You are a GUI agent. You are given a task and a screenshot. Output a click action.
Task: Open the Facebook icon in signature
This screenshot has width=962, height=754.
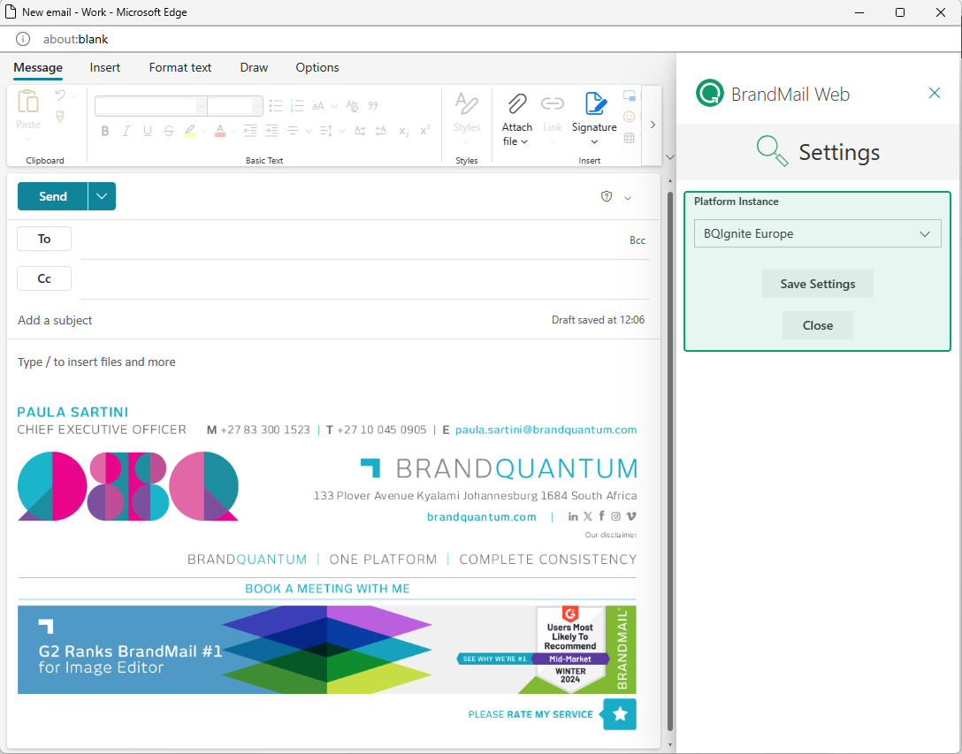pos(602,516)
